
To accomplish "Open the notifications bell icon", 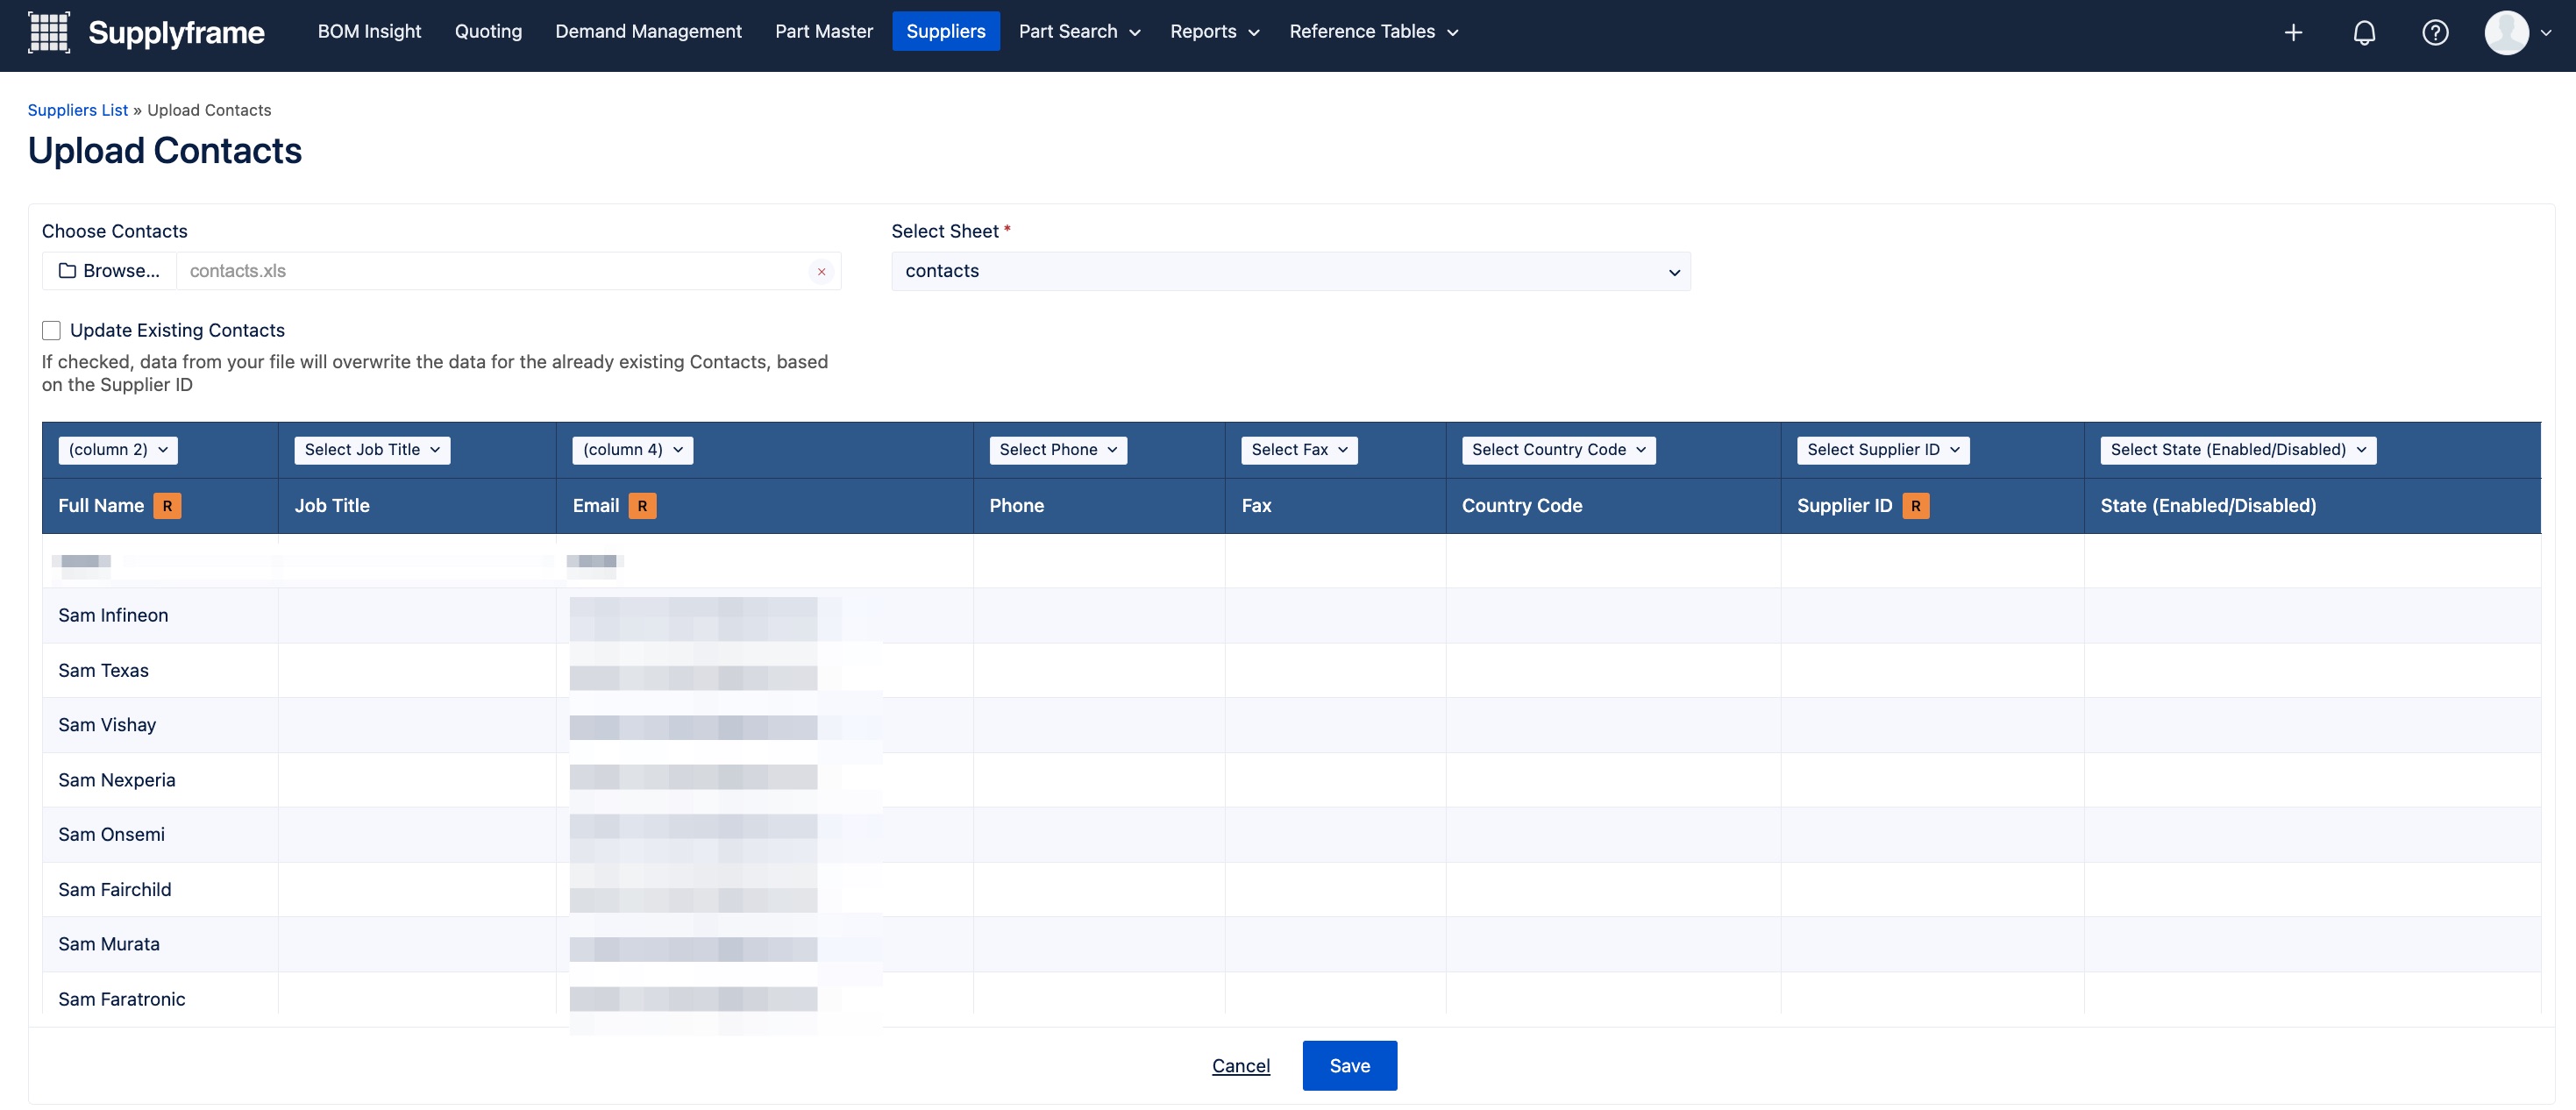I will coord(2364,33).
